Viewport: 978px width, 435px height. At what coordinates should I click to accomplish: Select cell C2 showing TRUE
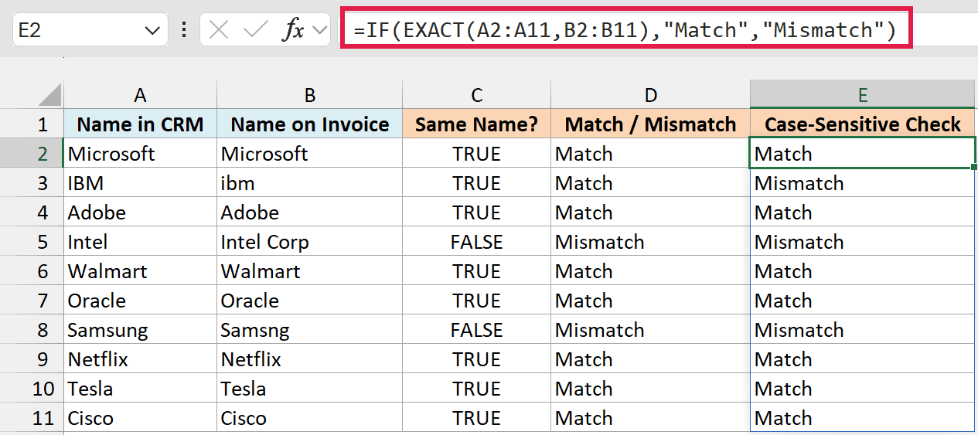(477, 154)
